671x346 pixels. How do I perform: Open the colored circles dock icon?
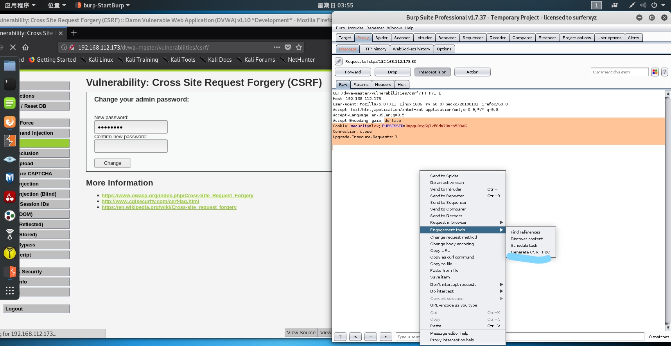(x=10, y=215)
